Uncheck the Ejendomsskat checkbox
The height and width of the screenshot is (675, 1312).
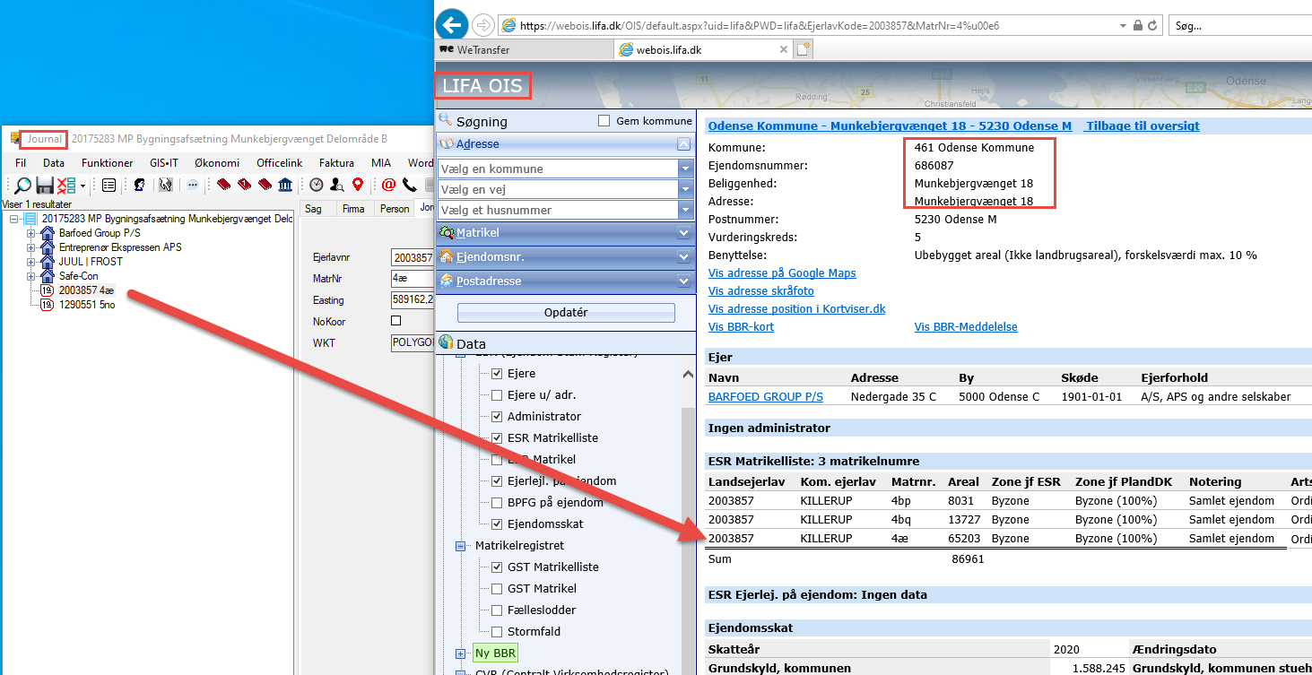(497, 524)
